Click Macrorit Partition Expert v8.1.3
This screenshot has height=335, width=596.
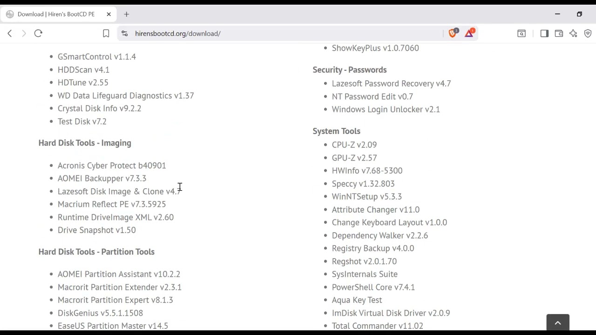pyautogui.click(x=115, y=300)
